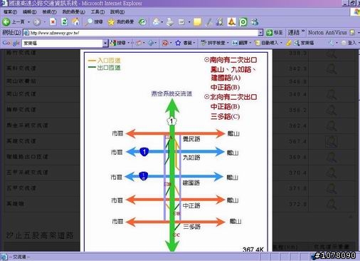This screenshot has width=360, height=261.
Task: Open the Google search box dropdown arrow
Action: (105, 43)
